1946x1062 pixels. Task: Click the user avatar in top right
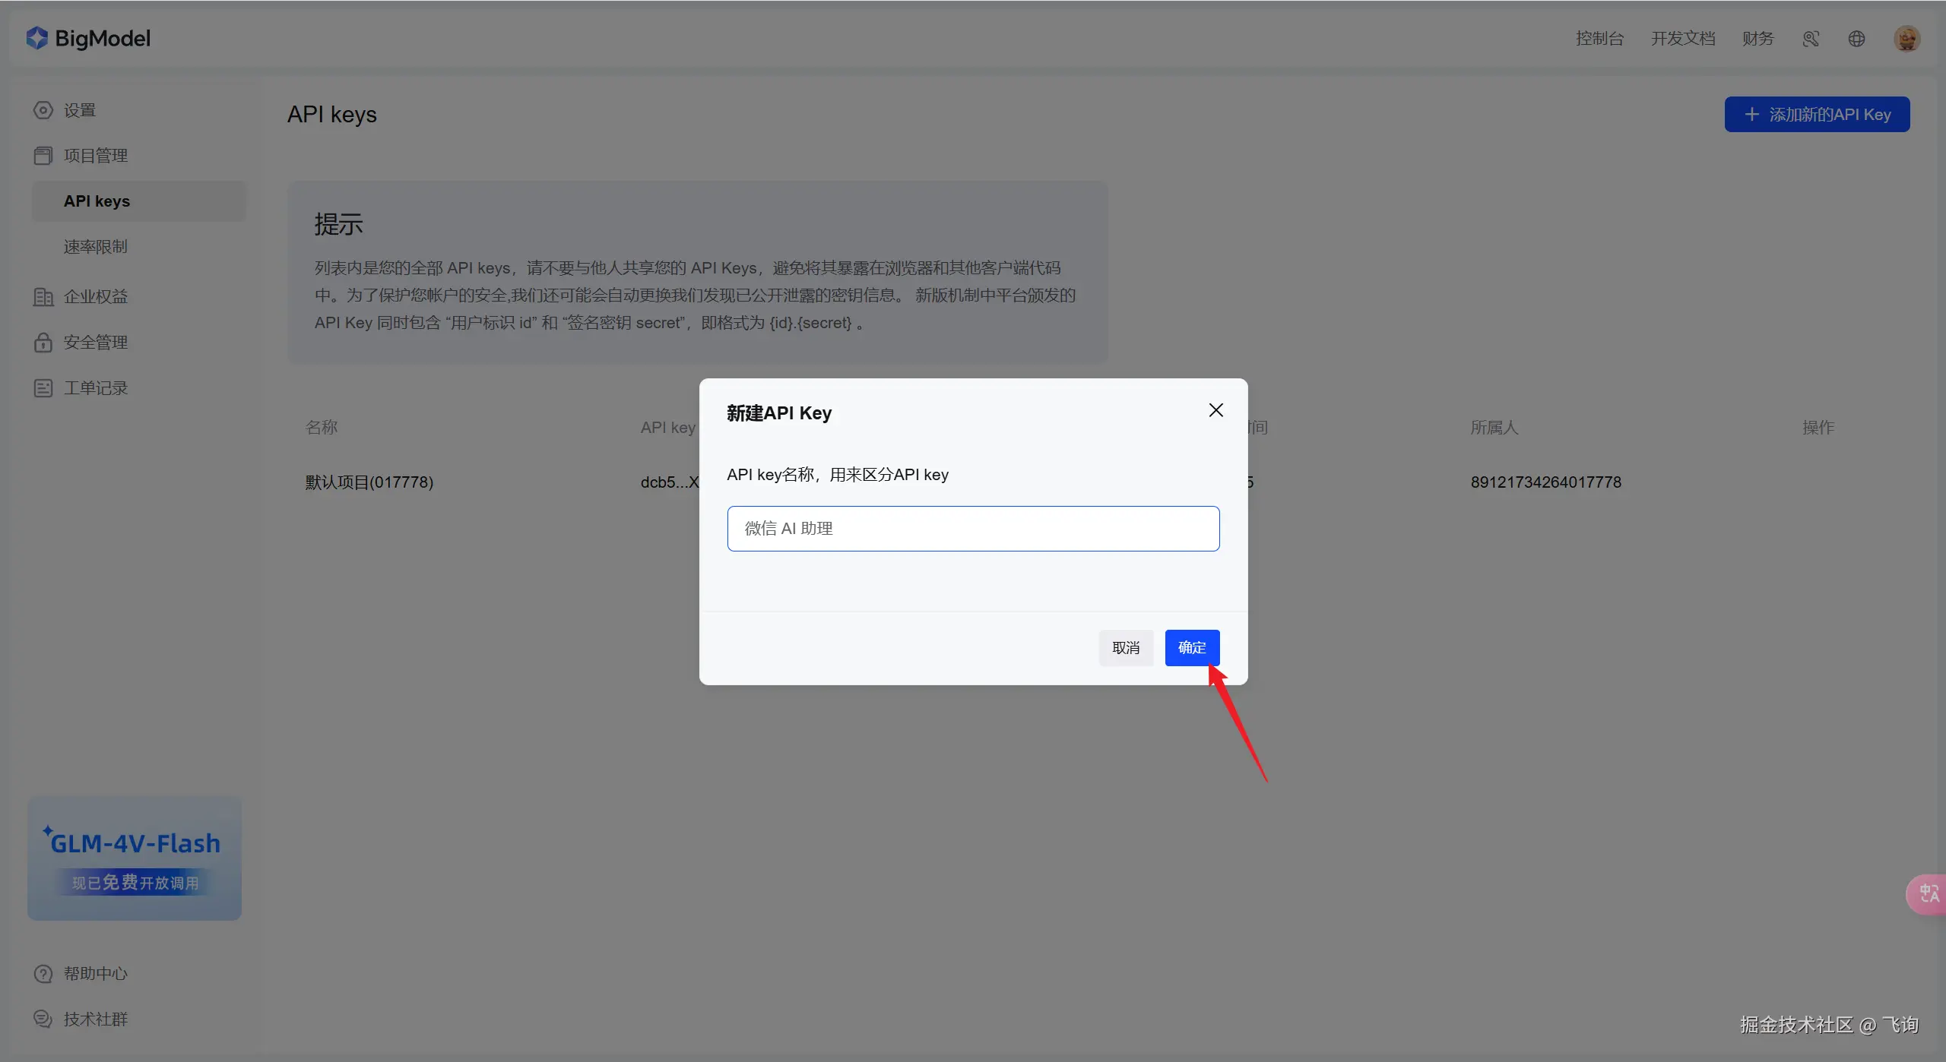pyautogui.click(x=1906, y=39)
